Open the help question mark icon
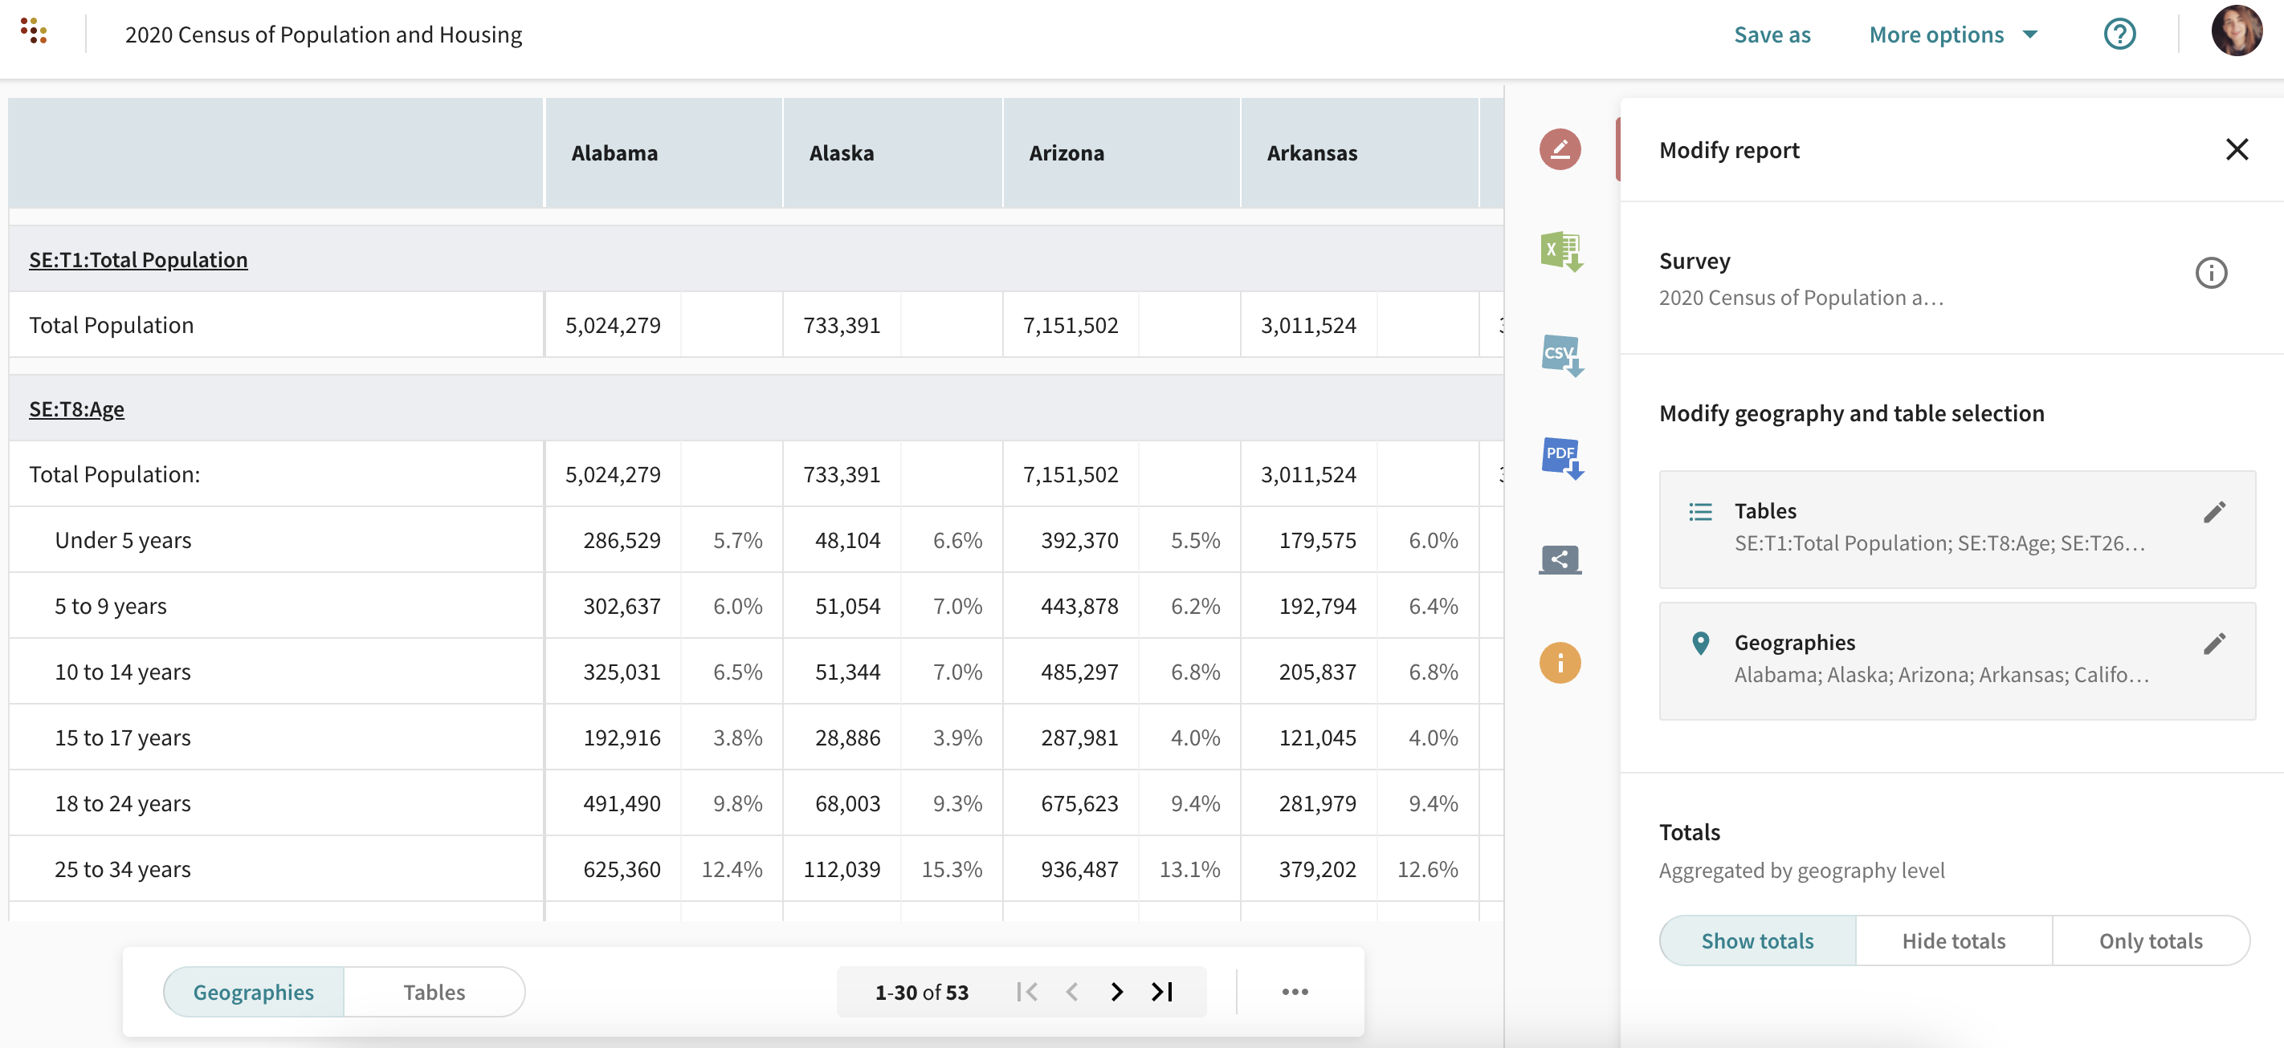Screen dimensions: 2284x1048 2119,35
